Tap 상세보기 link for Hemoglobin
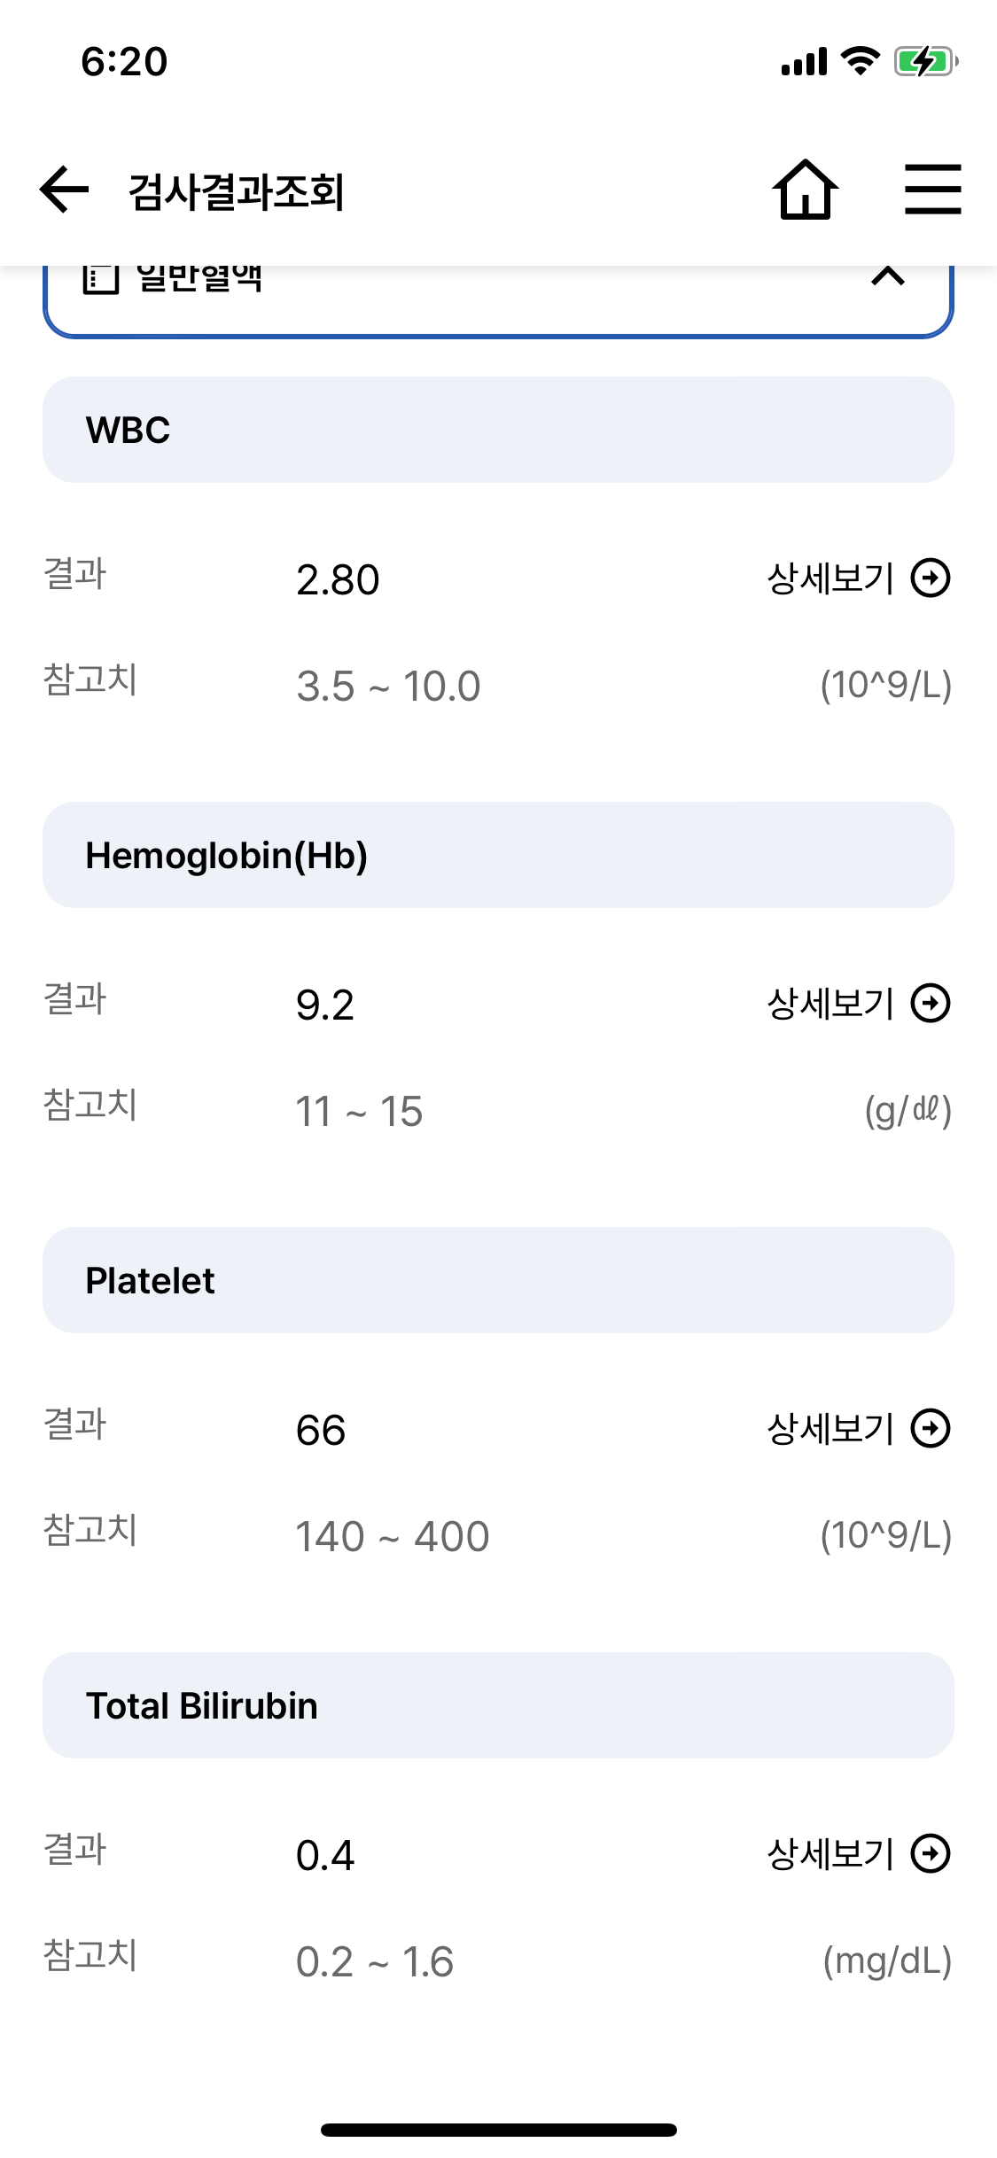 pos(831,1004)
